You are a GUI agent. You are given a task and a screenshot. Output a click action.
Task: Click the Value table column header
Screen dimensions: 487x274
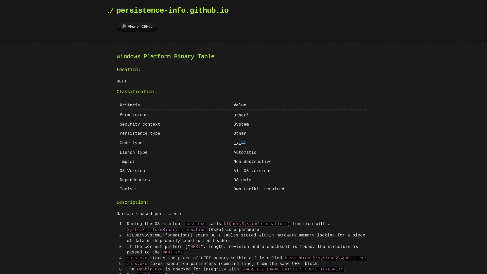(x=240, y=105)
